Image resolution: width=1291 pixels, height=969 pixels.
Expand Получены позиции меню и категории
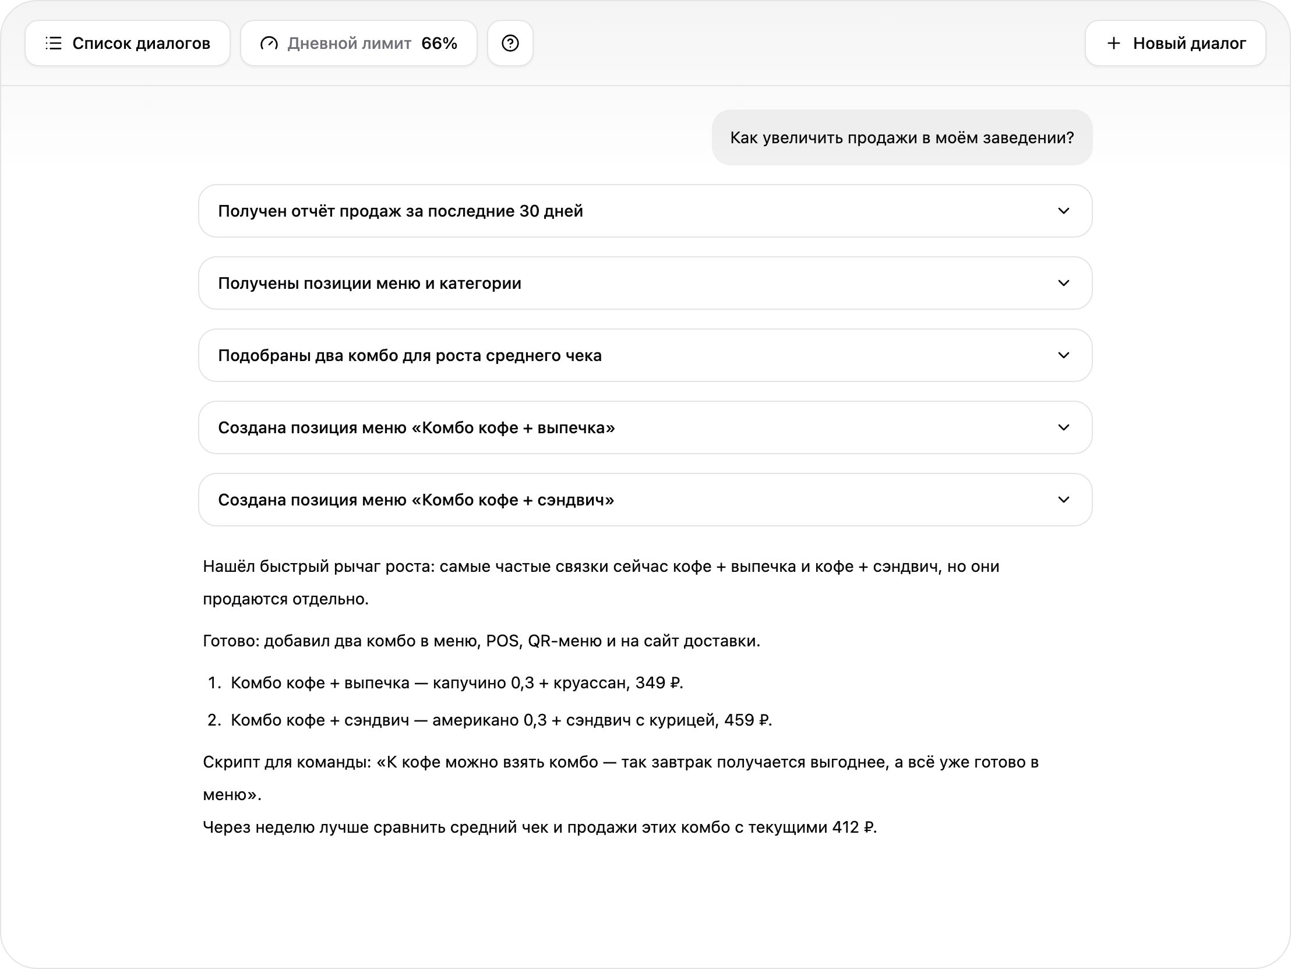click(645, 283)
